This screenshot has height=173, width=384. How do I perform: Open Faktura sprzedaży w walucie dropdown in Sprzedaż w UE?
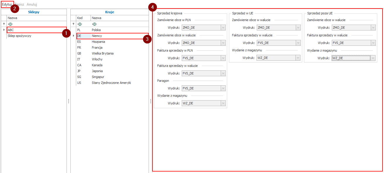point(298,43)
